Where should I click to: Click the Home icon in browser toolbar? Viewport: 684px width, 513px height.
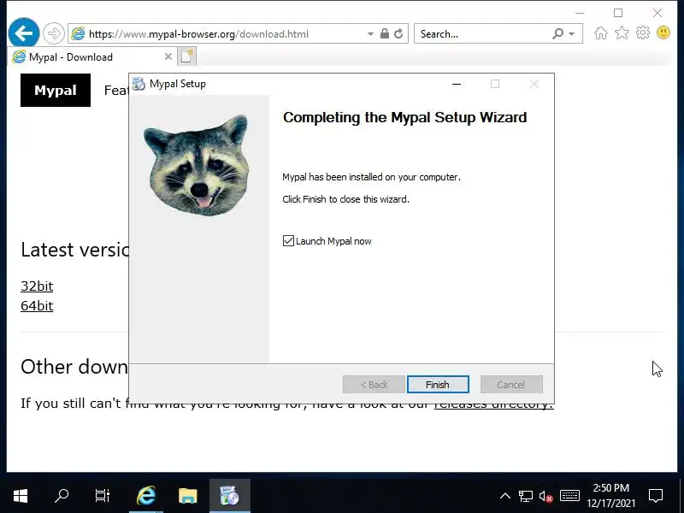(601, 33)
